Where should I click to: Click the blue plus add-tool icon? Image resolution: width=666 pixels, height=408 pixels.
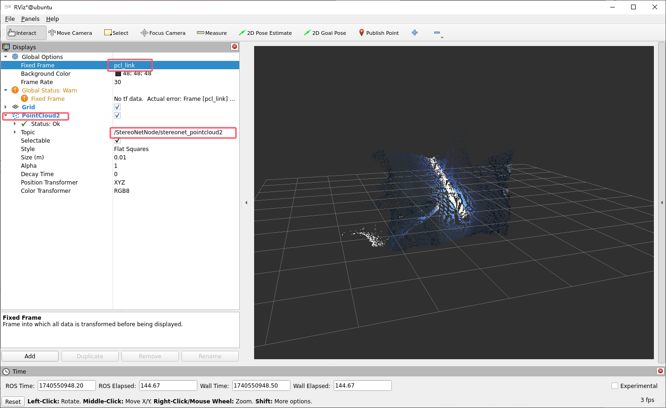coord(415,33)
